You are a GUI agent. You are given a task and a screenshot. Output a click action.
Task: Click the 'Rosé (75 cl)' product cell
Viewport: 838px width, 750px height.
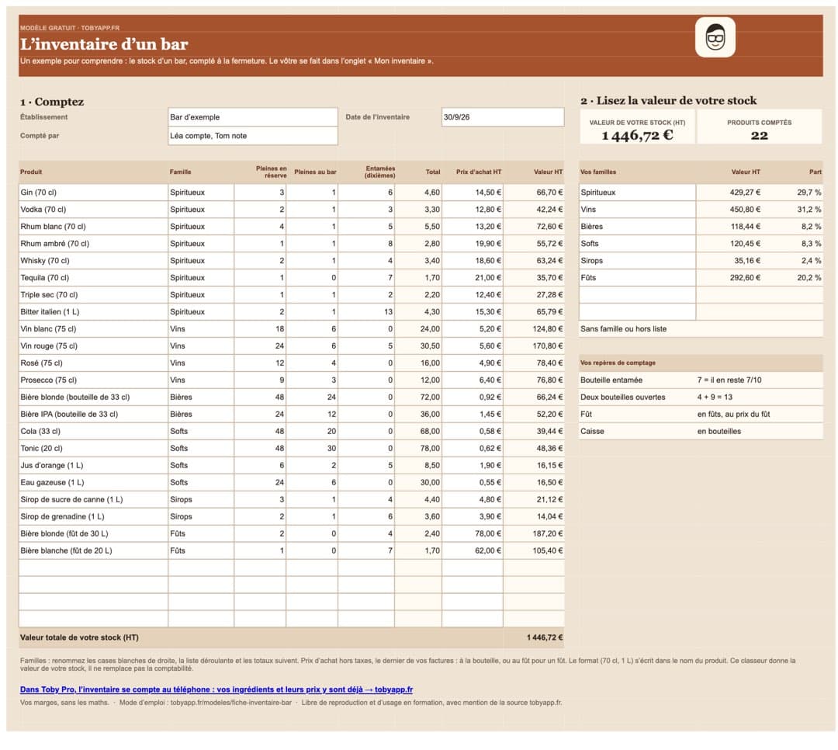click(x=93, y=363)
